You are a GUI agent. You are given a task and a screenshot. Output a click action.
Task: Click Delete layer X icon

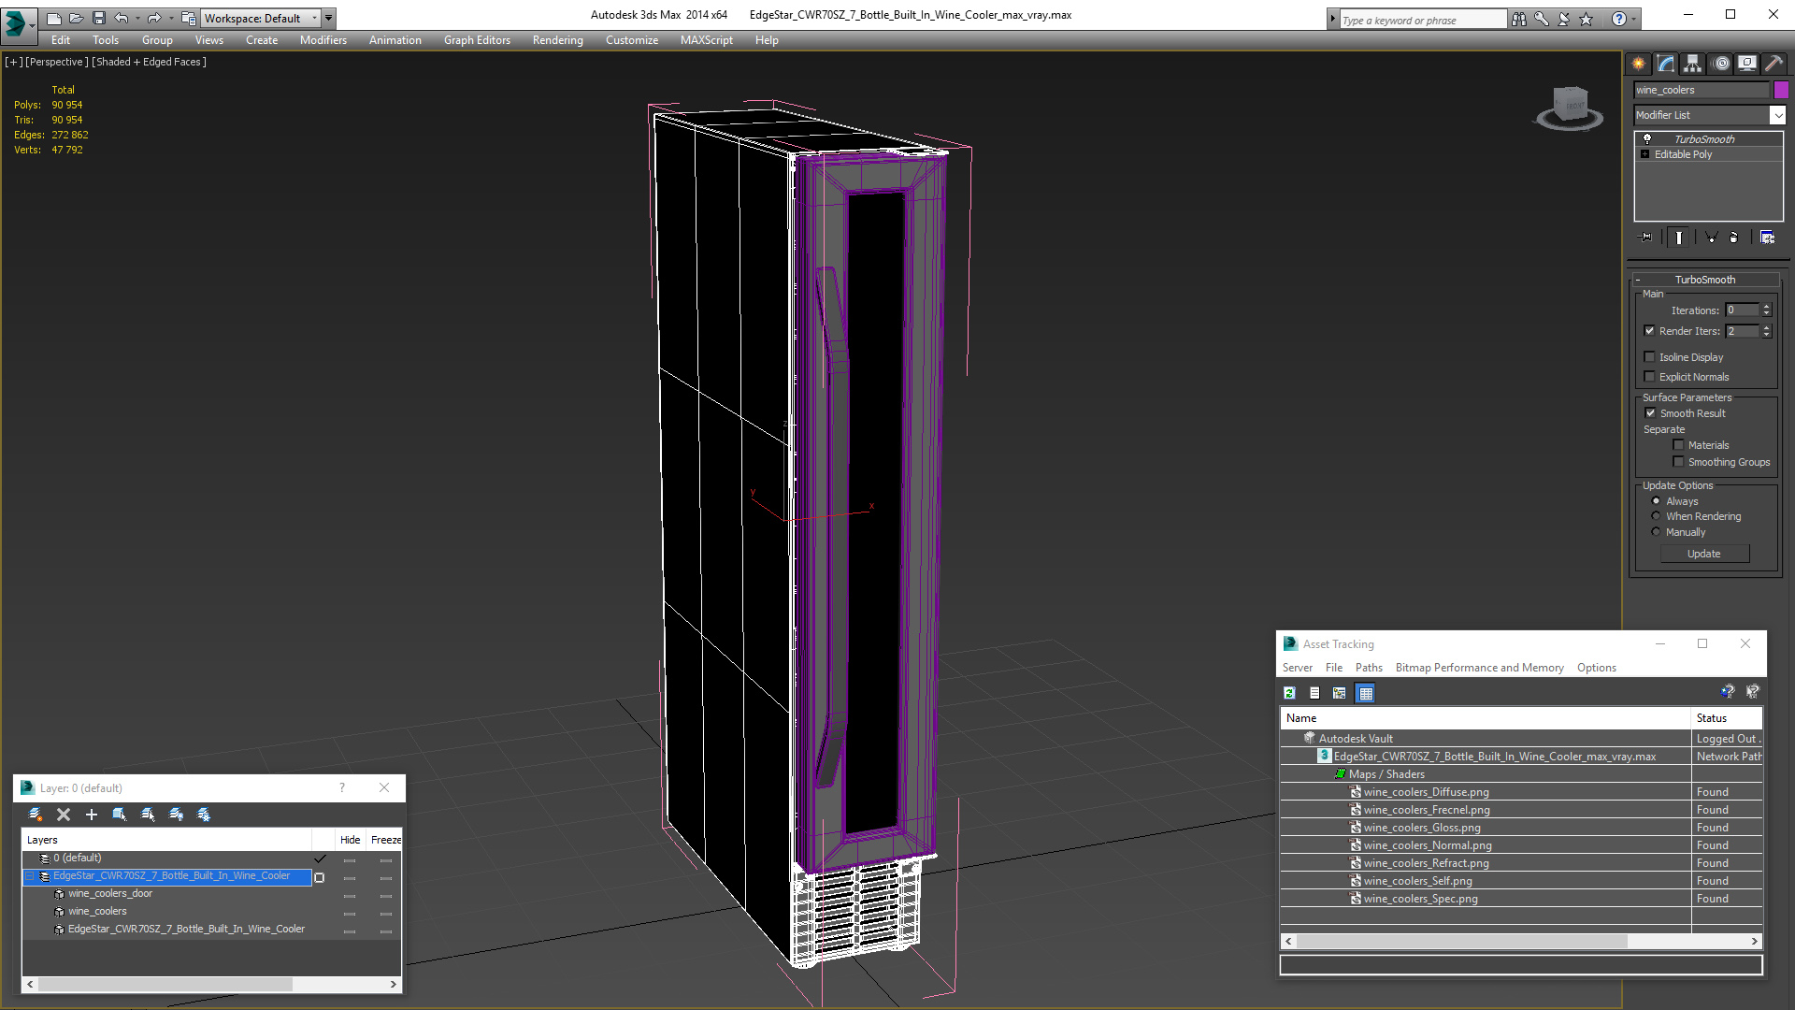pyautogui.click(x=64, y=815)
